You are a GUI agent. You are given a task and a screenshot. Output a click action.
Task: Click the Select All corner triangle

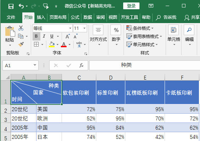[x=7, y=77]
